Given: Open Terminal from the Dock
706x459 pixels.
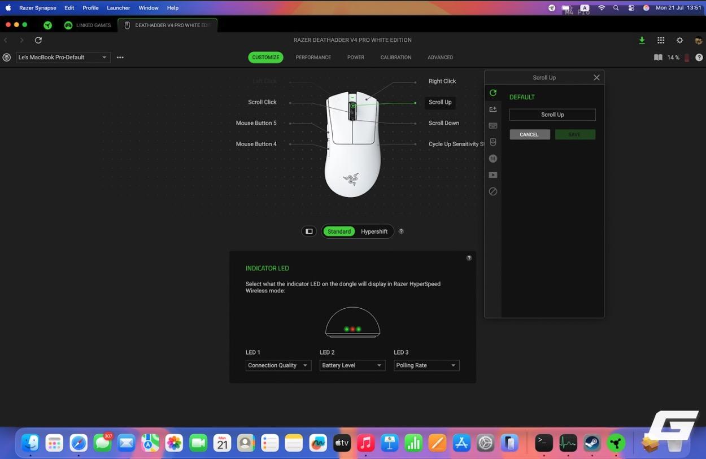Looking at the screenshot, I should [544, 443].
